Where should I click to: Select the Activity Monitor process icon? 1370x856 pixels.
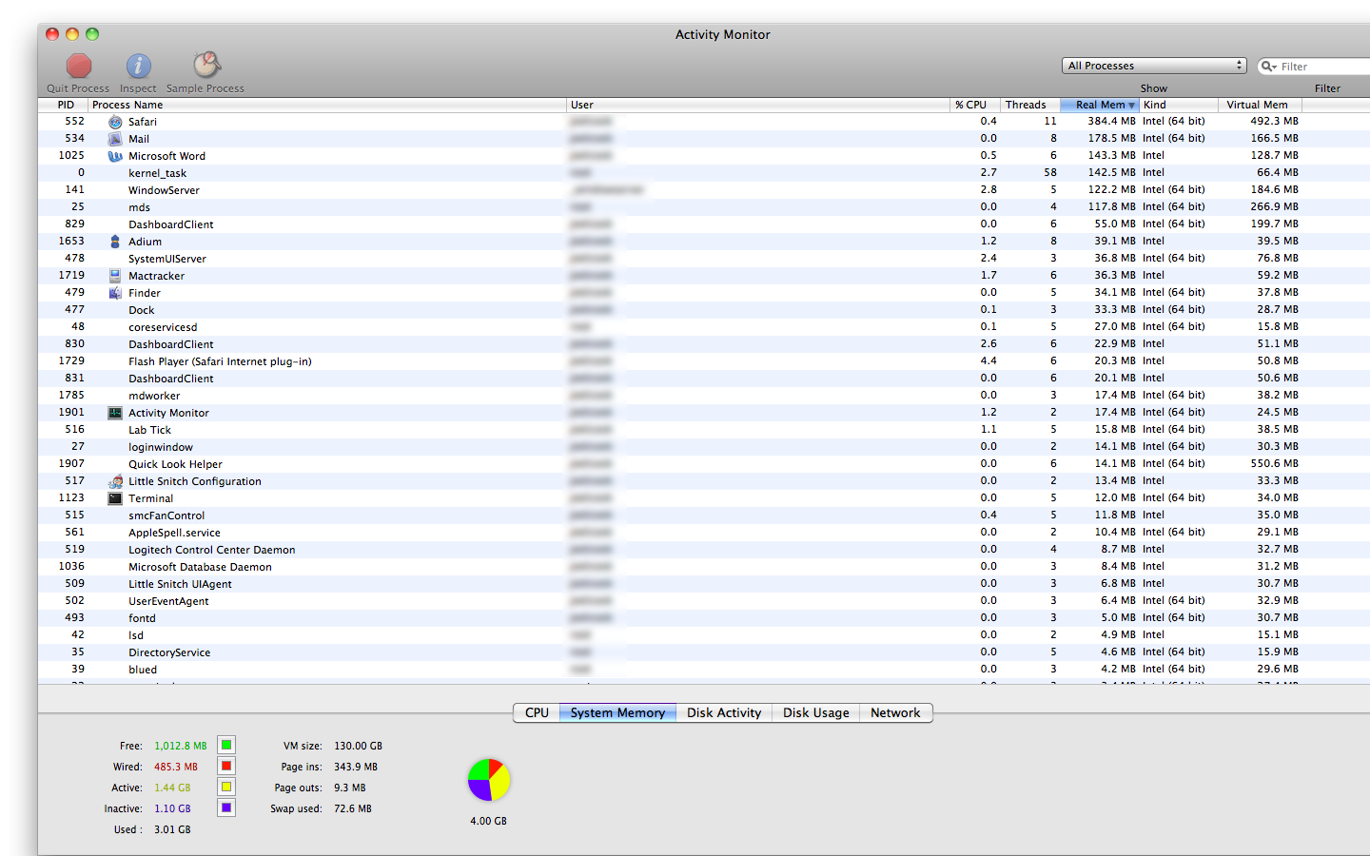(x=115, y=413)
